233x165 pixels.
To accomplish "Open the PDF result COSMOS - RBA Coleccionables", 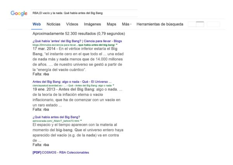I will click(x=61, y=152).
